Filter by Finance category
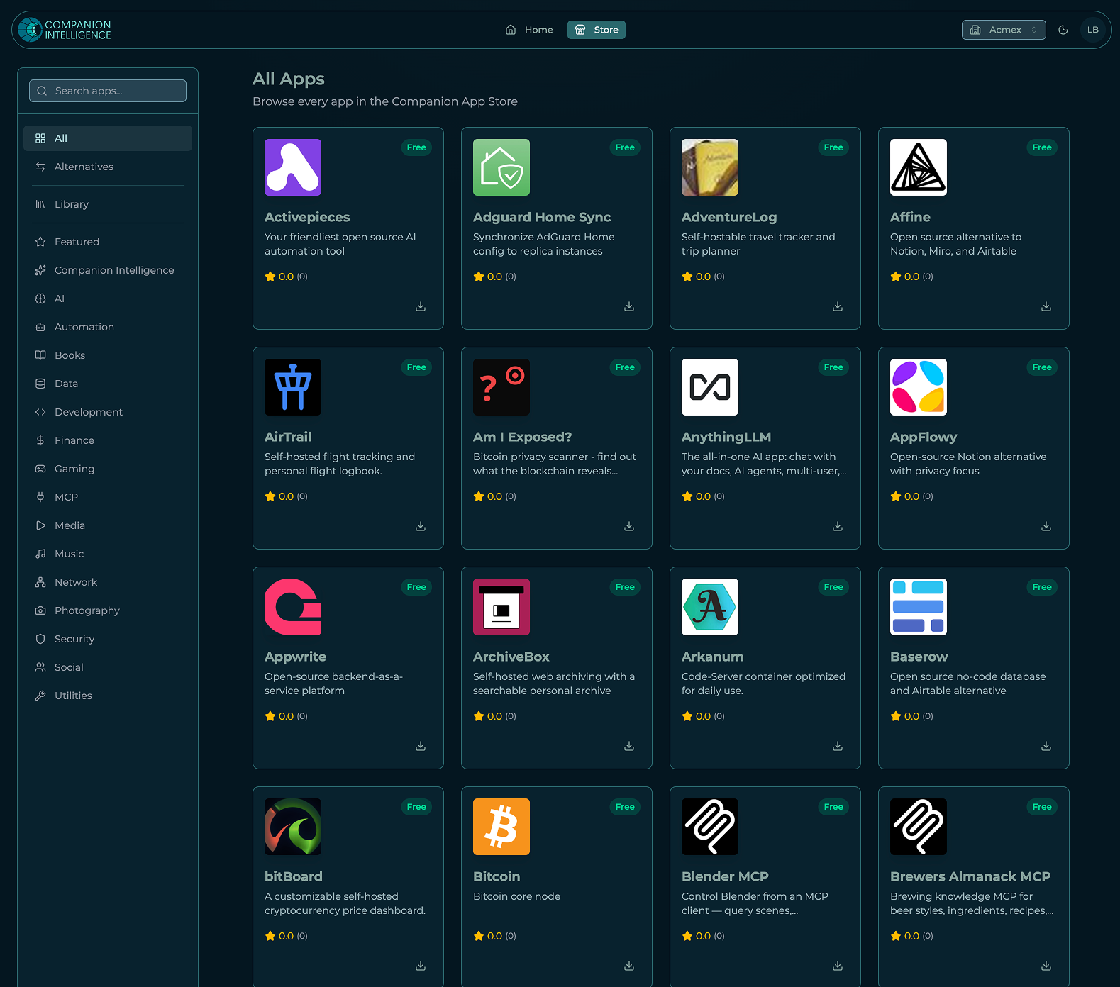 point(108,440)
